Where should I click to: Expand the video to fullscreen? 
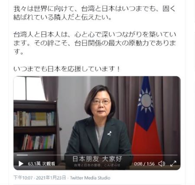coord(173,164)
